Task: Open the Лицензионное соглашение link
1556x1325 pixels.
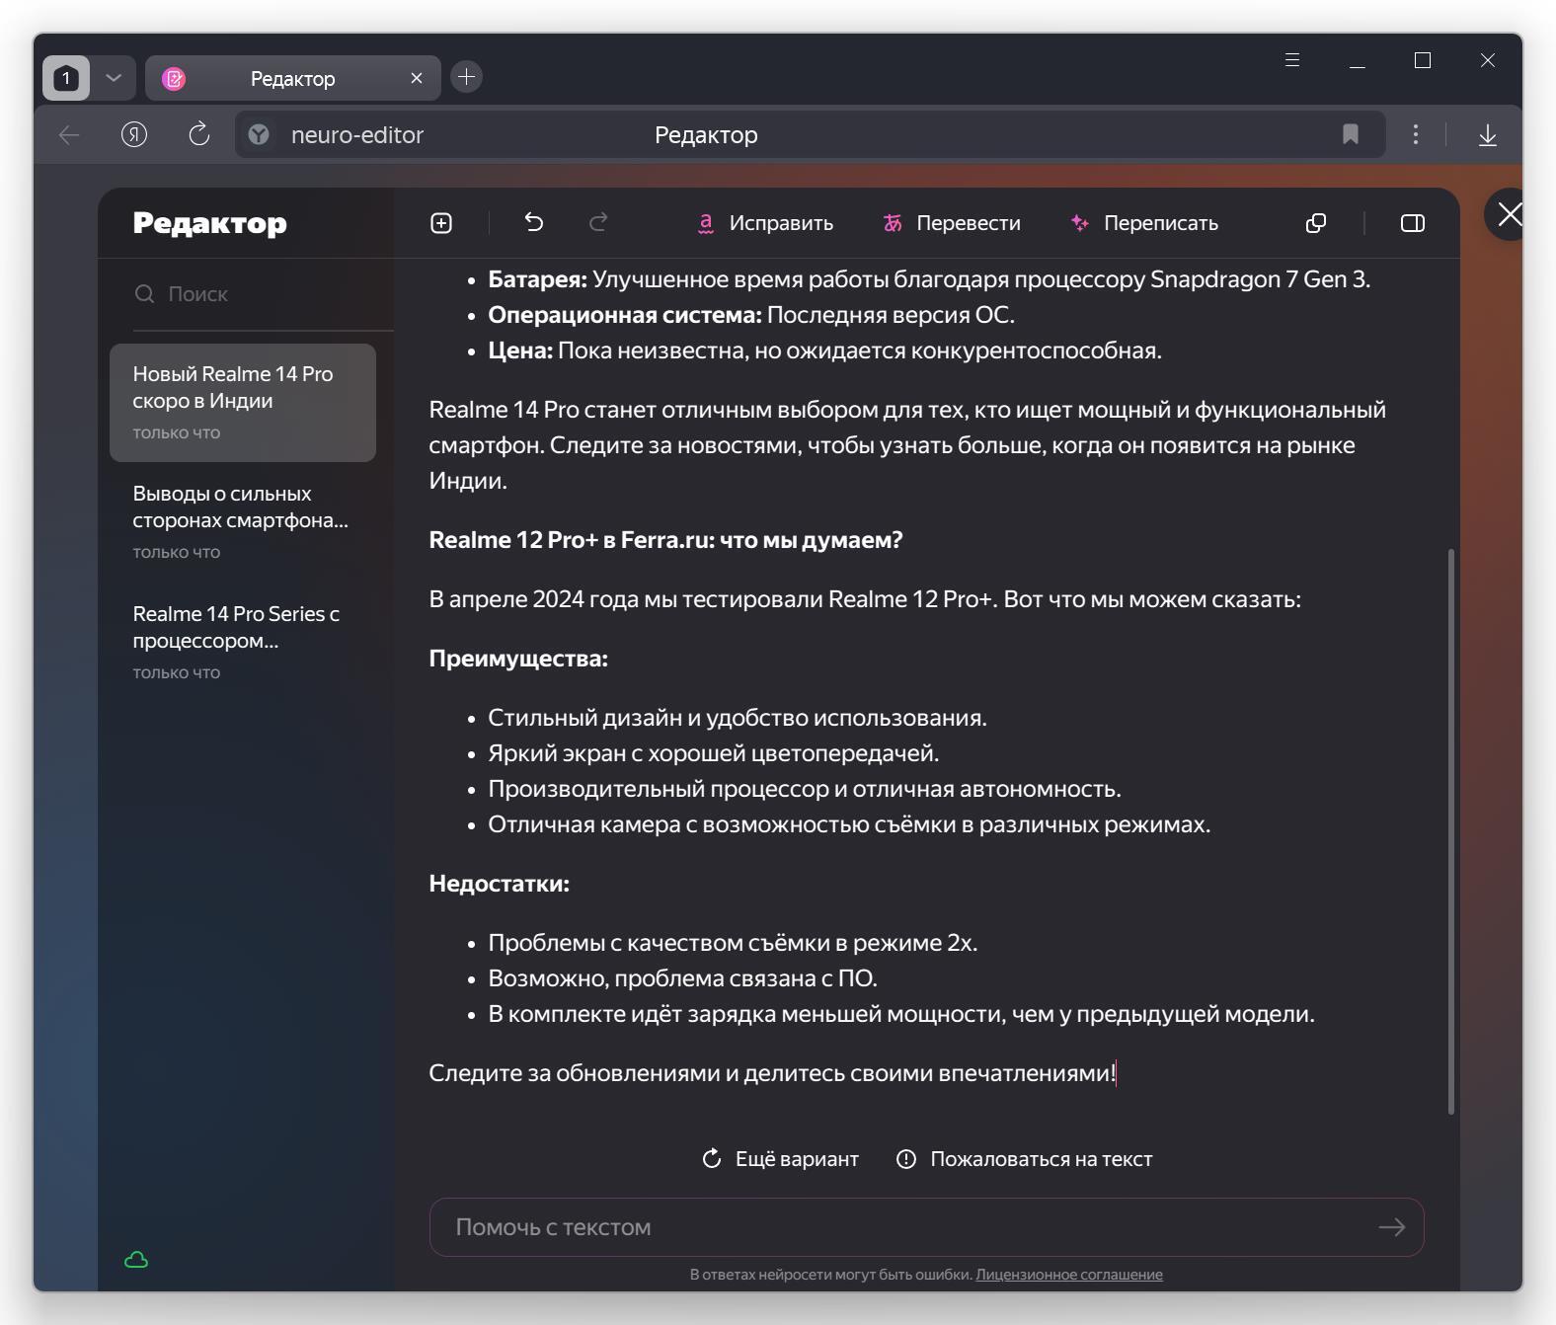Action: pos(1068,1275)
